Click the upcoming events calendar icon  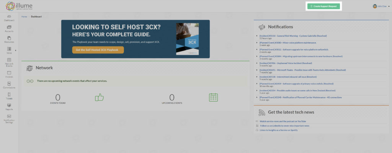point(213,98)
